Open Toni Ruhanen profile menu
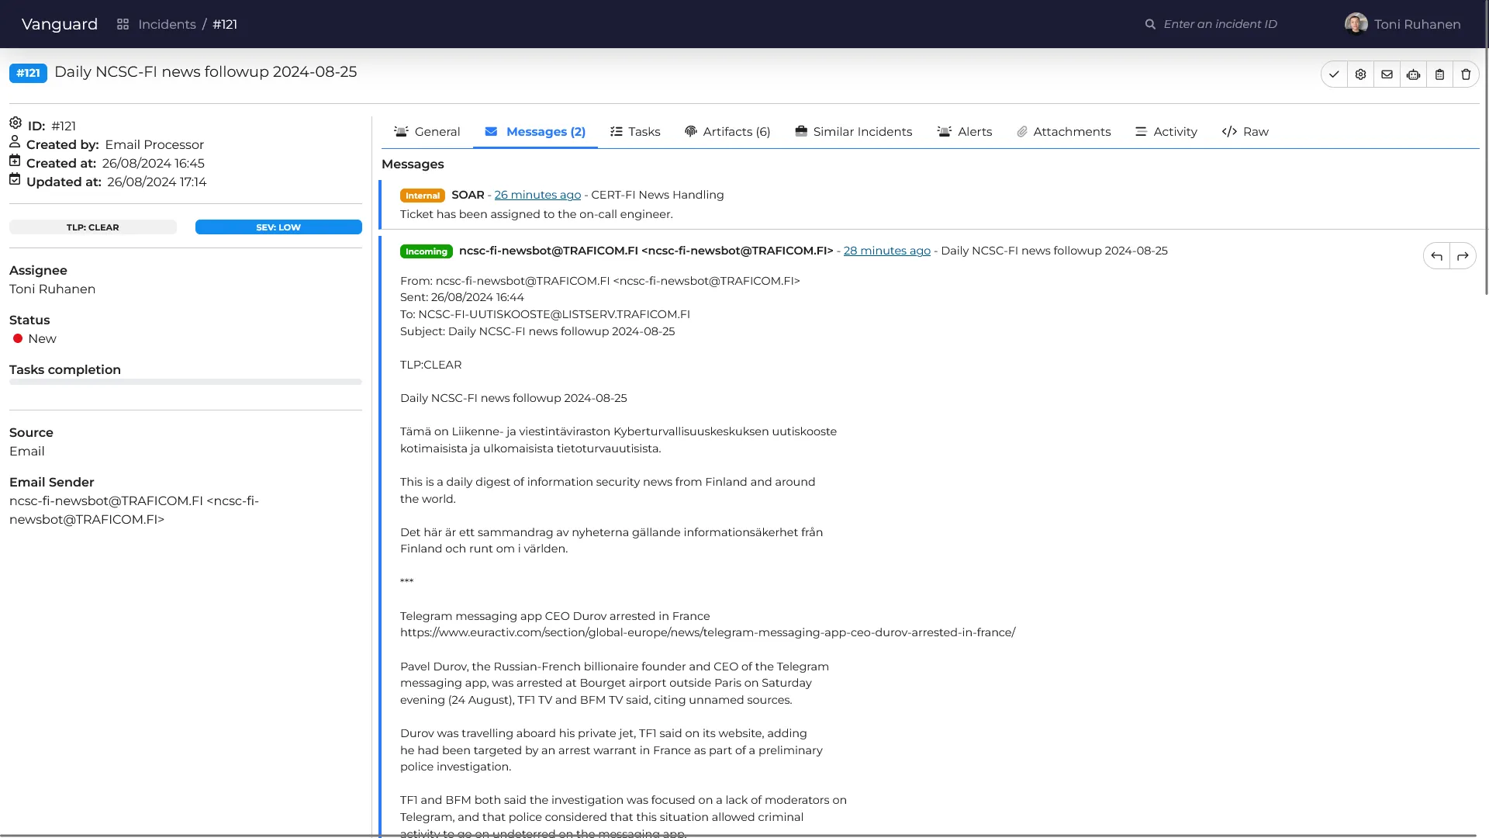Image resolution: width=1489 pixels, height=838 pixels. tap(1404, 24)
